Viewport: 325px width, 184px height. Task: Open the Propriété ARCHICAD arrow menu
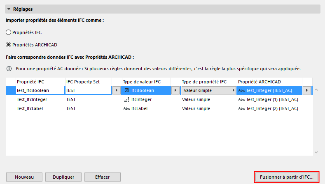pos(307,90)
